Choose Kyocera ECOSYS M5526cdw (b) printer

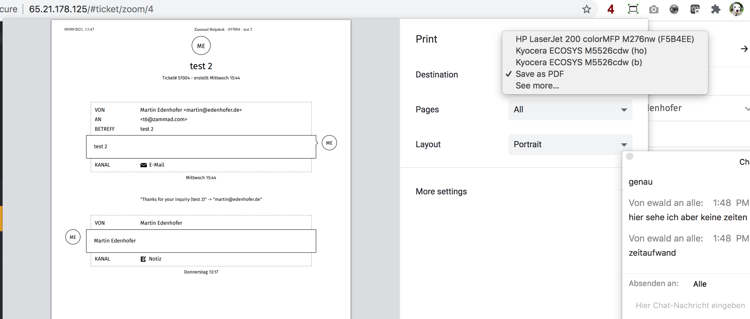[x=605, y=62]
